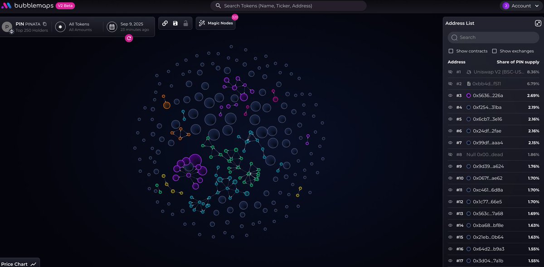Open Magic Nodes

[215, 23]
